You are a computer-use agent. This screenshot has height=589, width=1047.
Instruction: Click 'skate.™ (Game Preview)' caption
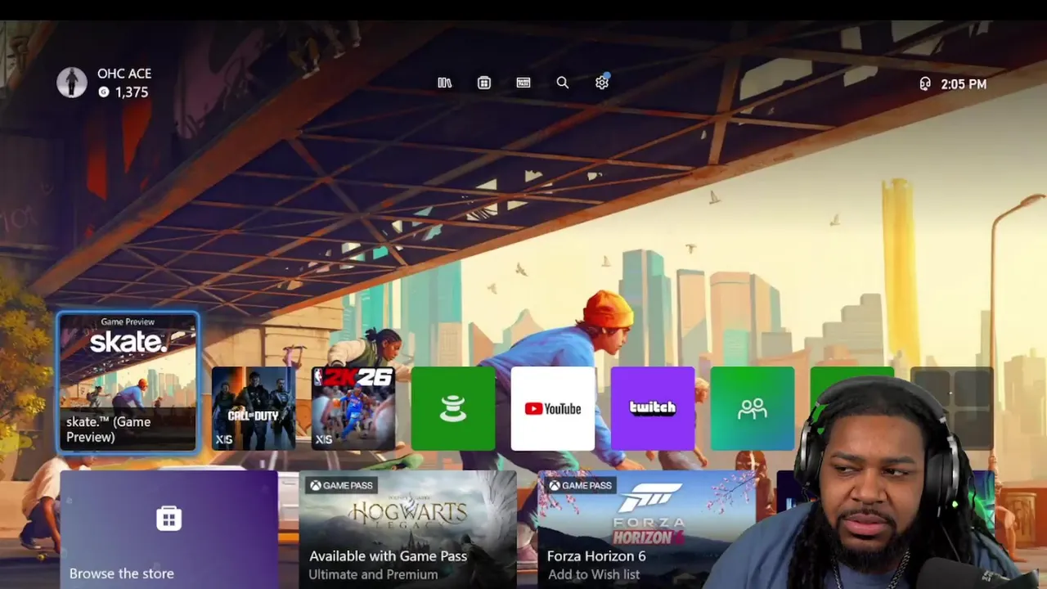[109, 429]
